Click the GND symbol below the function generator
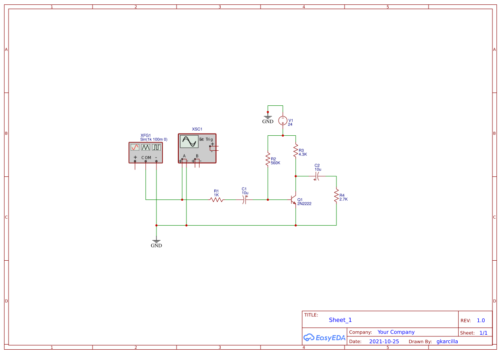This screenshot has width=501, height=354. click(156, 241)
